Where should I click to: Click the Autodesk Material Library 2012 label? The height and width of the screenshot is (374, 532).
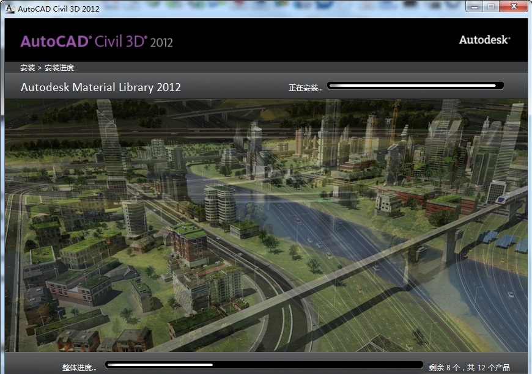coord(101,87)
